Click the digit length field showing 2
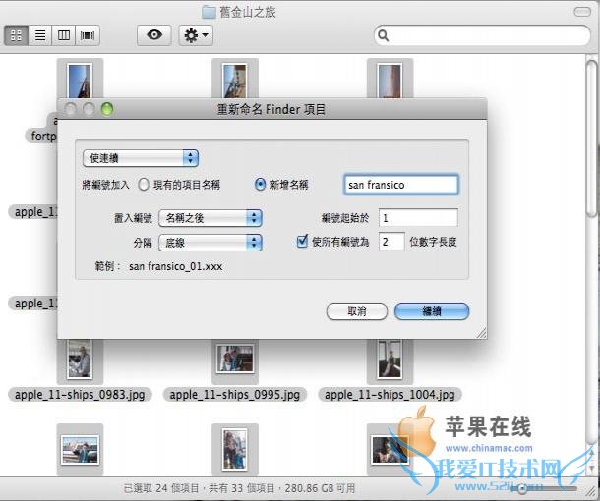Screen dimensions: 600x501 pos(391,242)
